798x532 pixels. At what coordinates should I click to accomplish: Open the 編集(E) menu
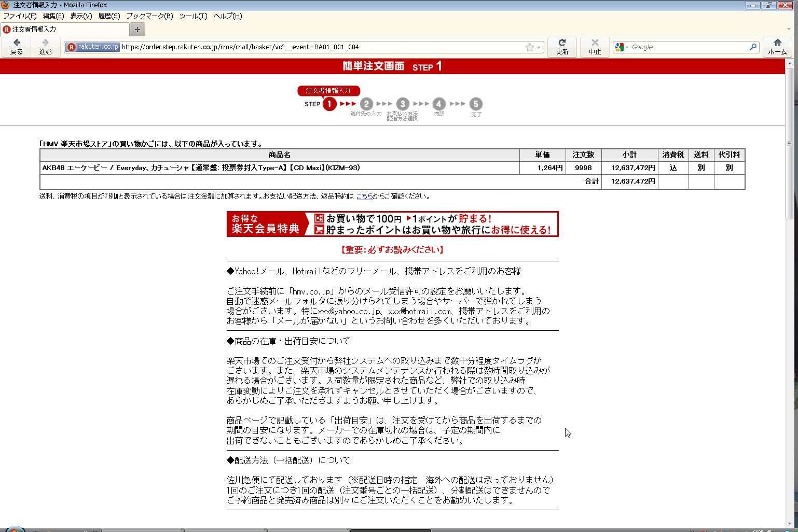(x=53, y=16)
